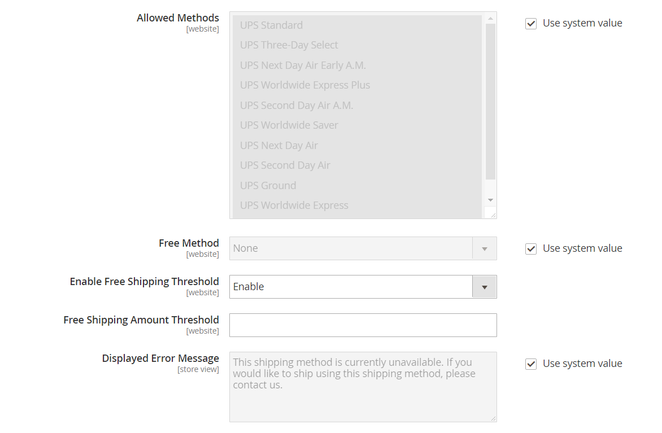662x433 pixels.
Task: Click the Allowed Methods list scrollbar thumb
Action: click(490, 102)
